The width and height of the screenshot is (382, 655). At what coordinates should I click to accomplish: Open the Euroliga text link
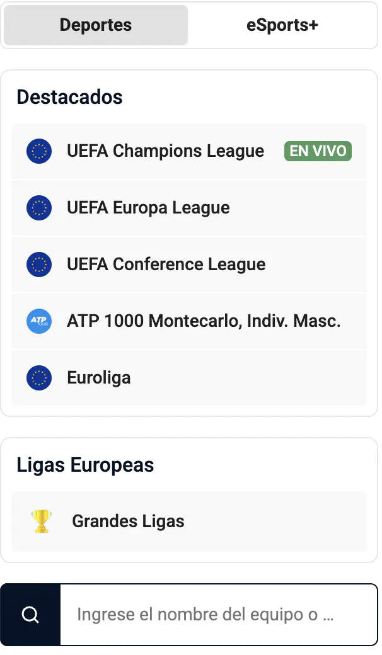pos(99,378)
